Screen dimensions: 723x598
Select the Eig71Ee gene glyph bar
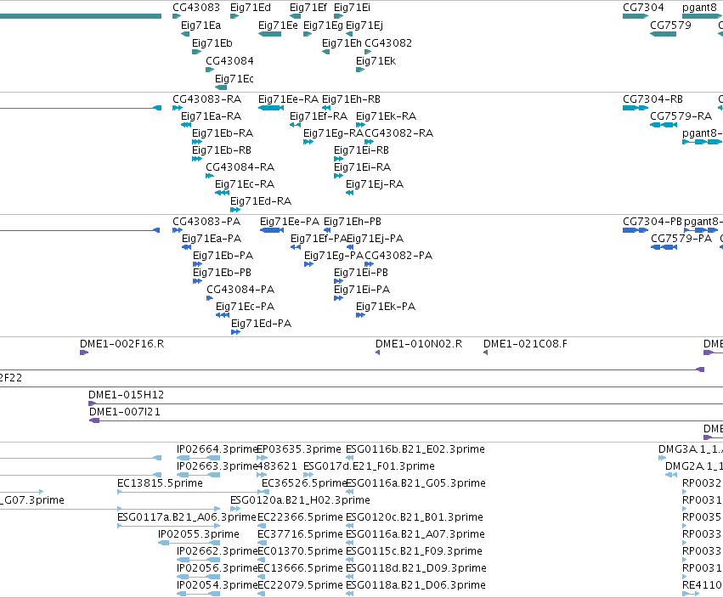point(269,34)
